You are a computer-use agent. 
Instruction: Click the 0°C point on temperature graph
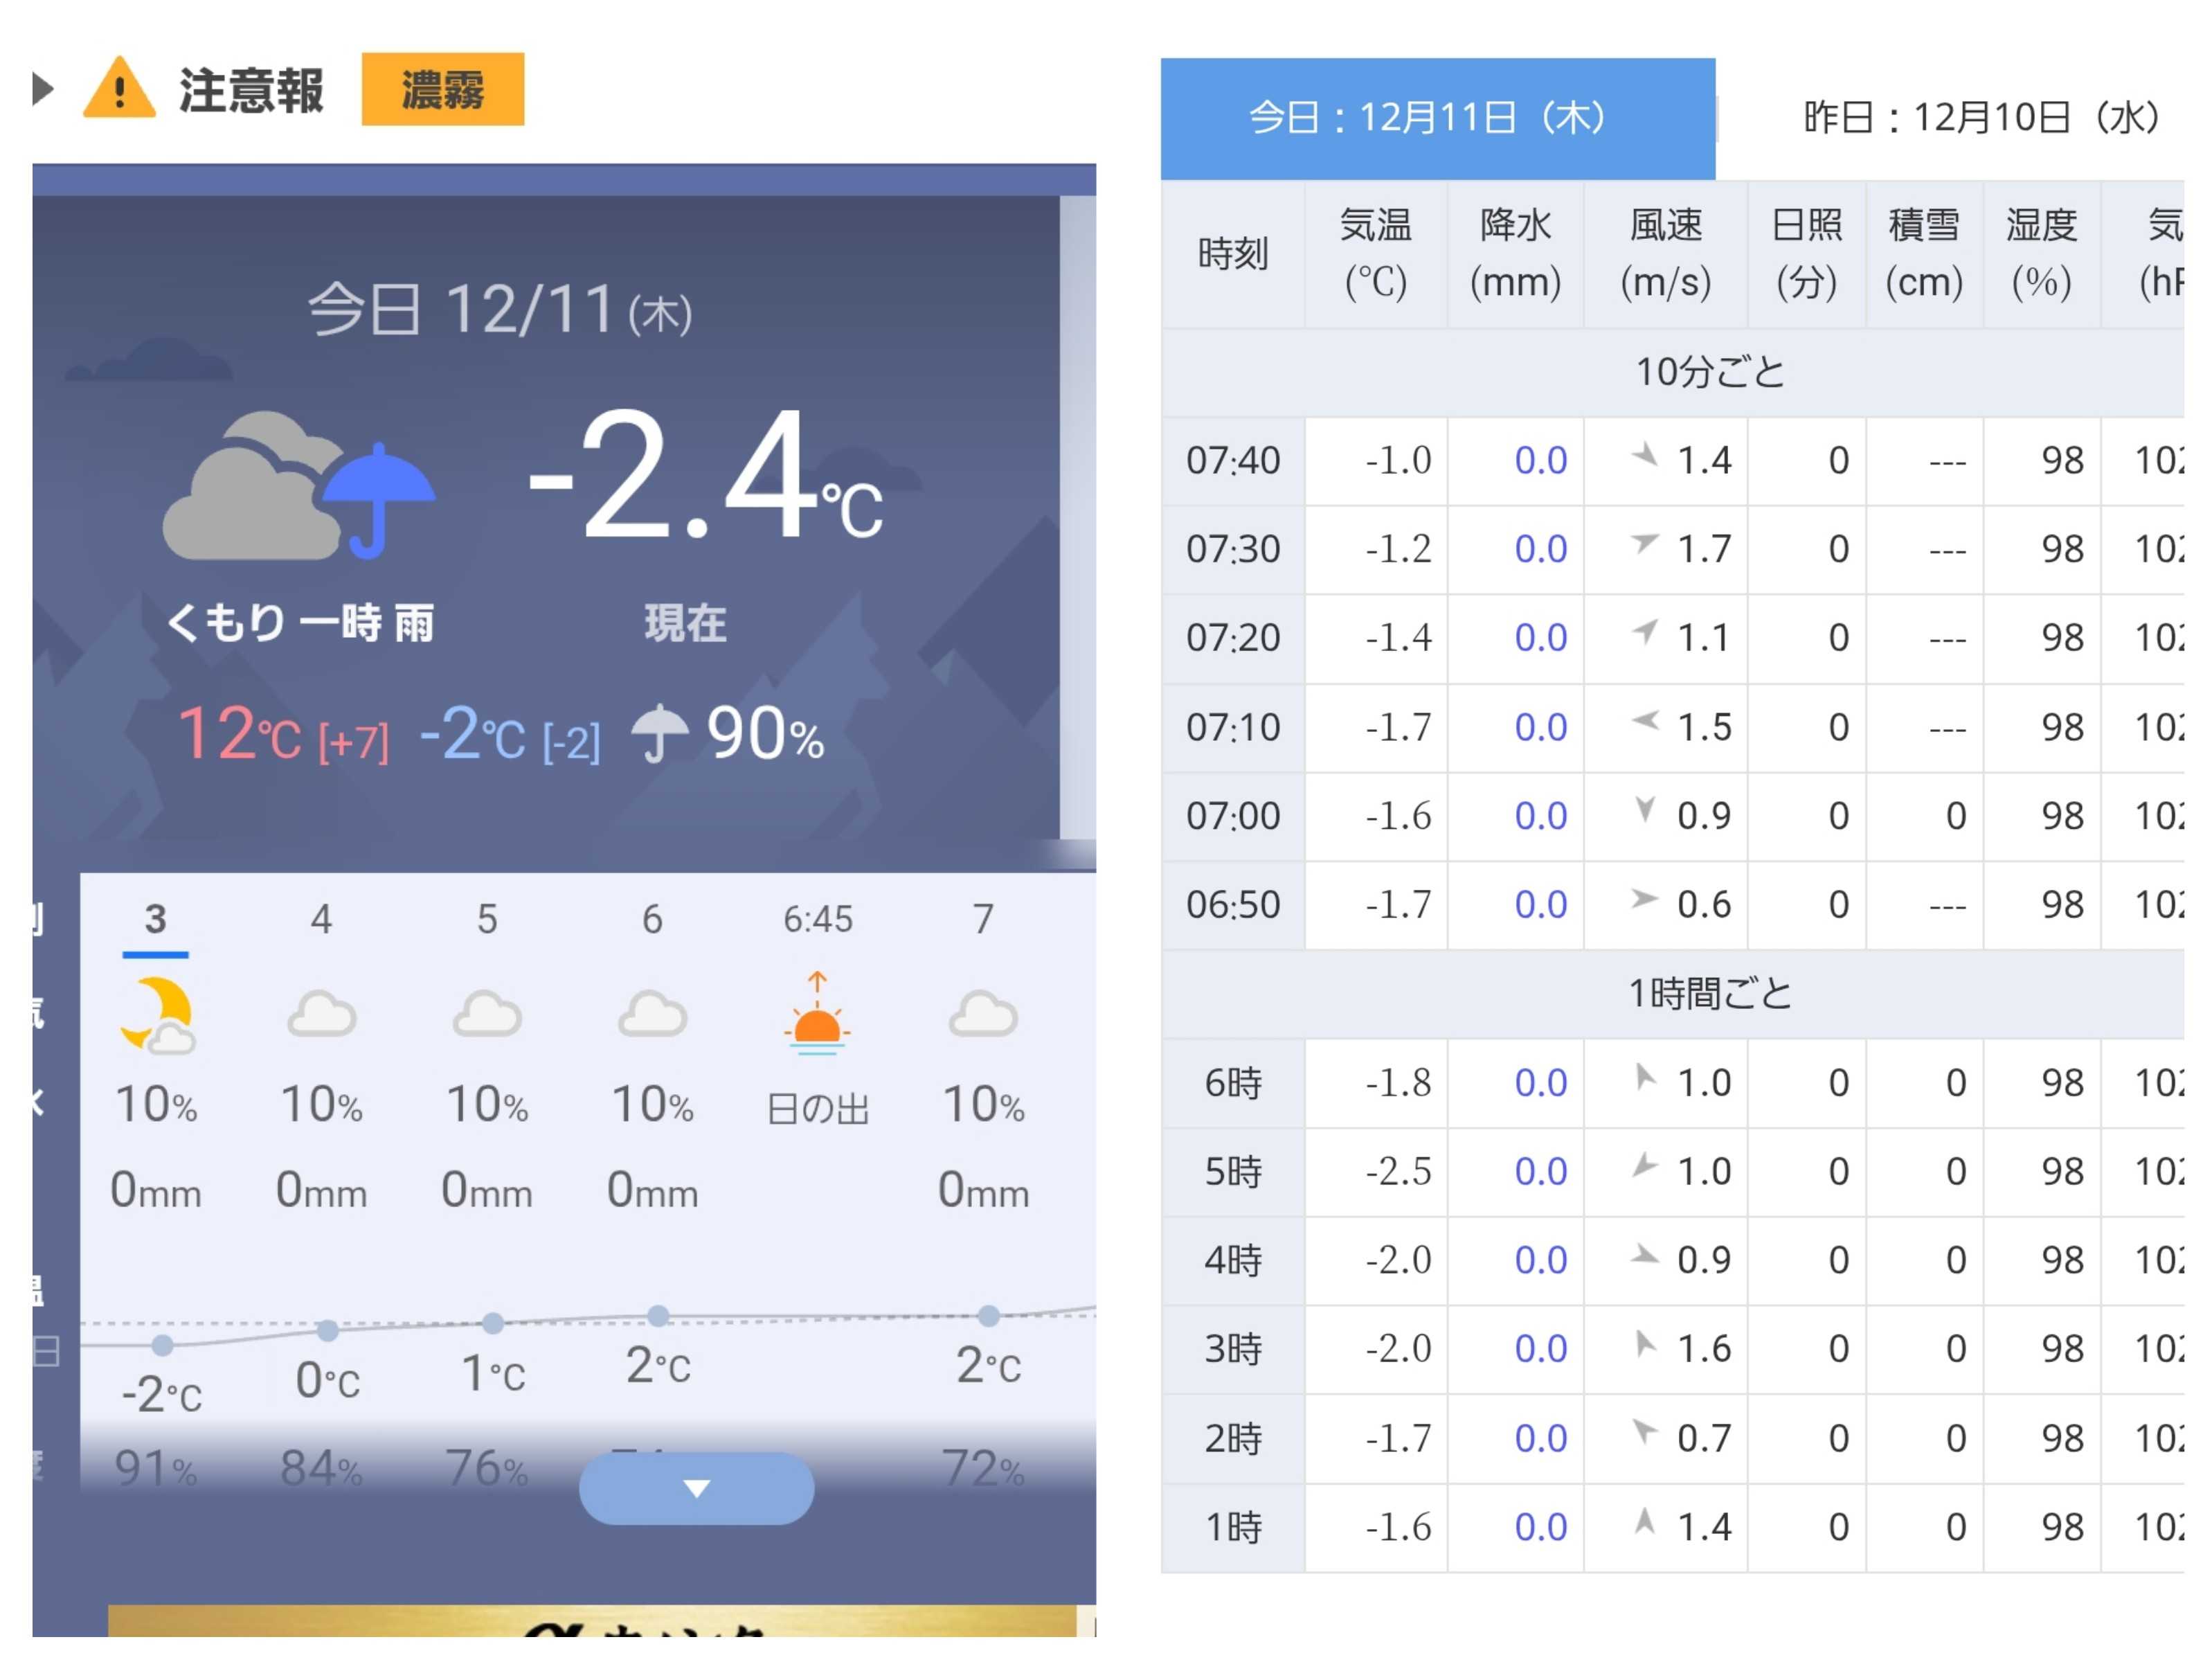(327, 1330)
